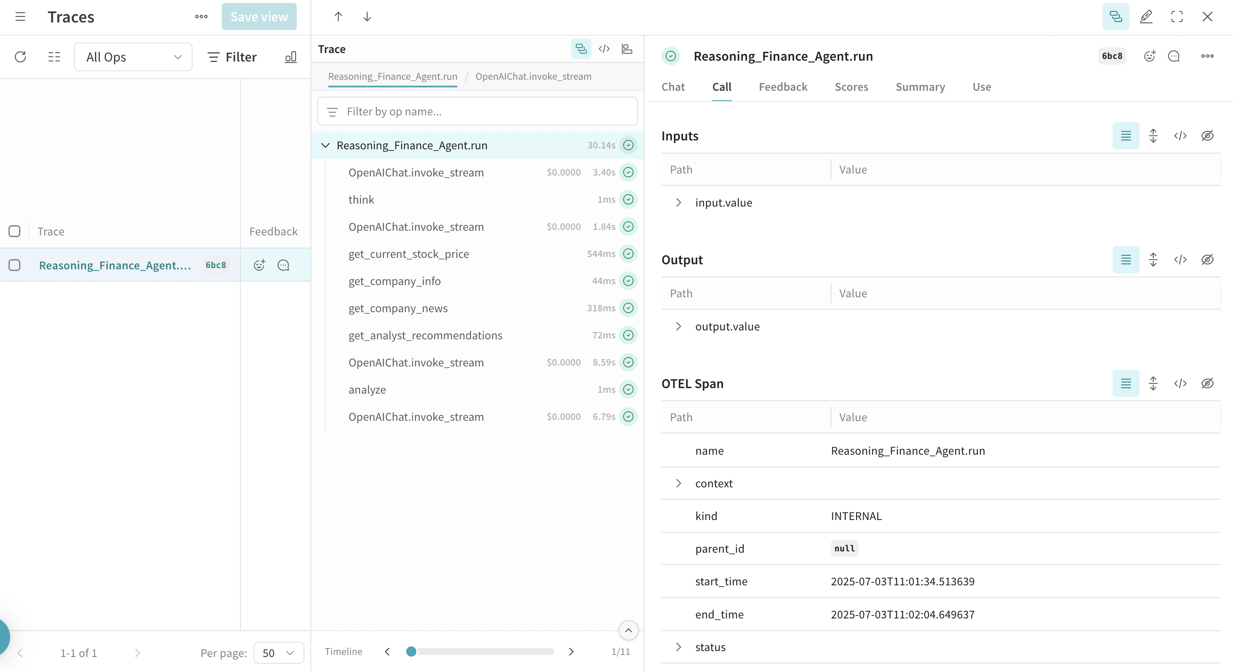Expand the context row
The height and width of the screenshot is (671, 1233).
[678, 483]
